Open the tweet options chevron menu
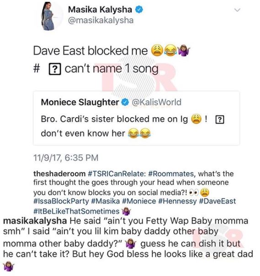The width and height of the screenshot is (260, 276). 237,10
